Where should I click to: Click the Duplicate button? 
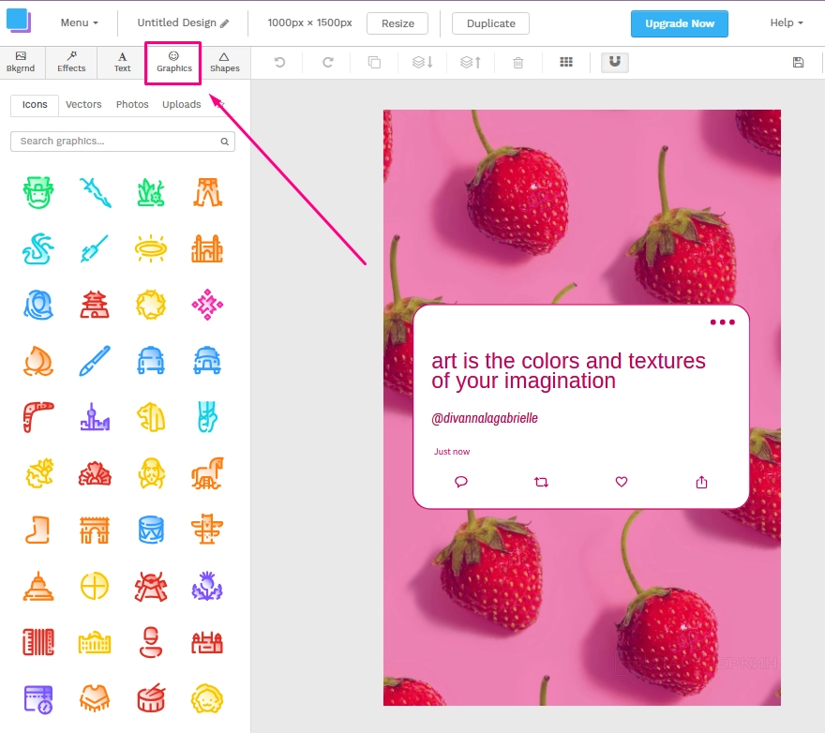[x=490, y=23]
